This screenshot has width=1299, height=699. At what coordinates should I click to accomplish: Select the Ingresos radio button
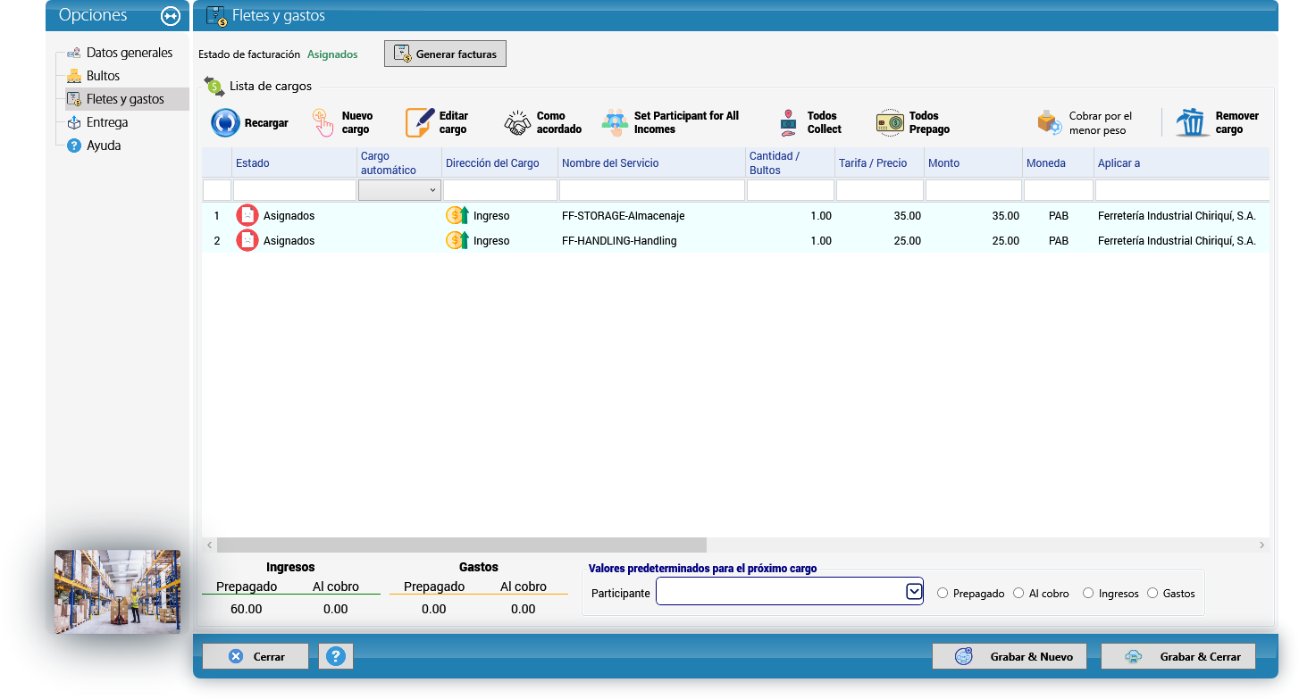coord(1087,594)
